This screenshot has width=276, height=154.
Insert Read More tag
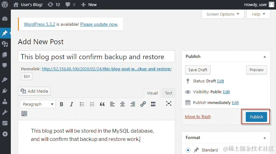153,104
